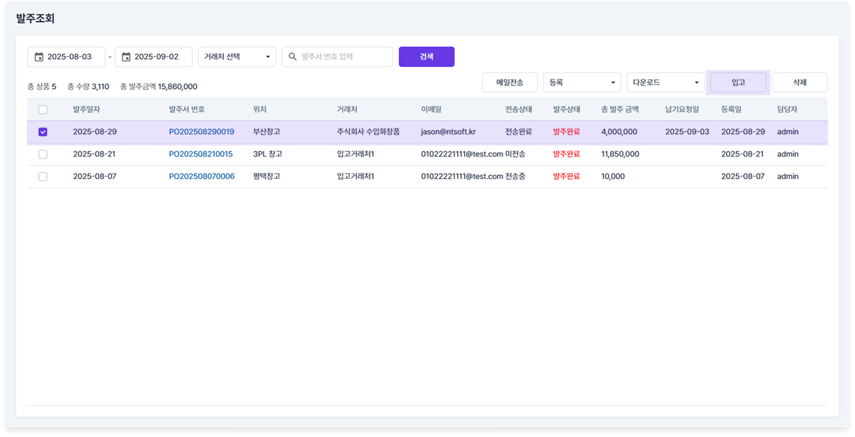The height and width of the screenshot is (437, 855).
Task: Click the 메일전송 button
Action: click(x=509, y=83)
